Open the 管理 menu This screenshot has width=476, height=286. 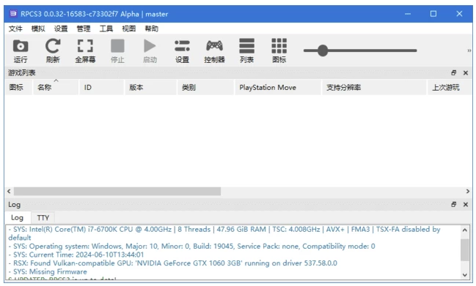[x=83, y=29]
